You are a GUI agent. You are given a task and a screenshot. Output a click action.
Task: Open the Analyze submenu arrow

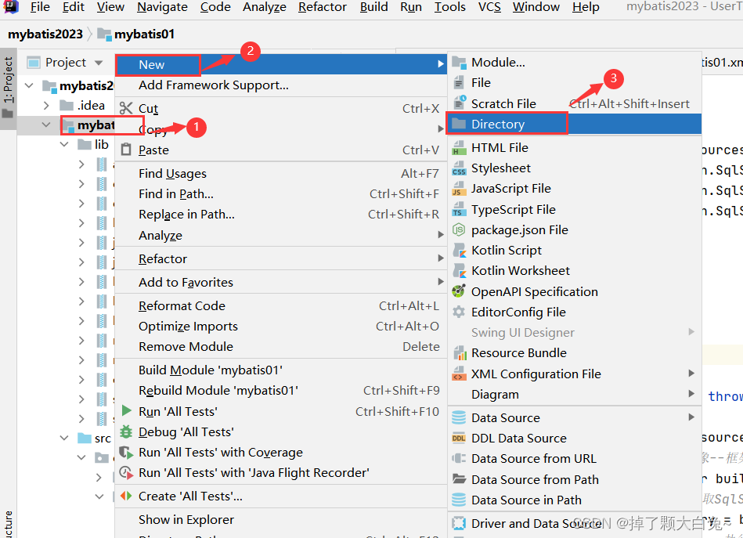point(441,235)
